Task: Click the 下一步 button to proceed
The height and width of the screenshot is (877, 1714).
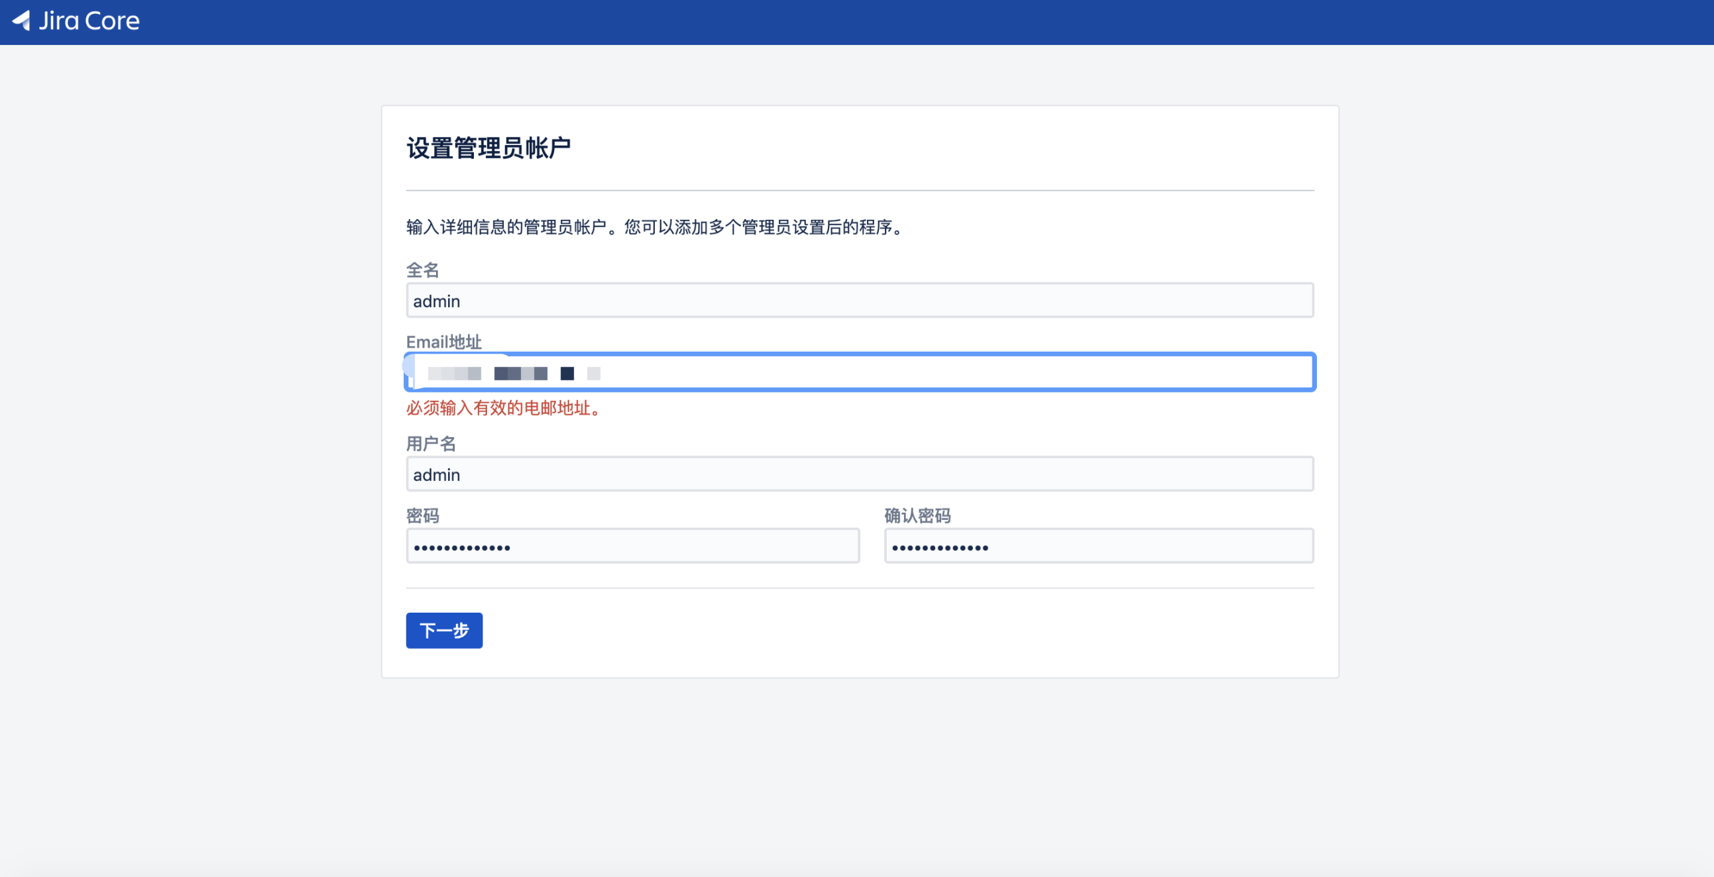Action: 443,631
